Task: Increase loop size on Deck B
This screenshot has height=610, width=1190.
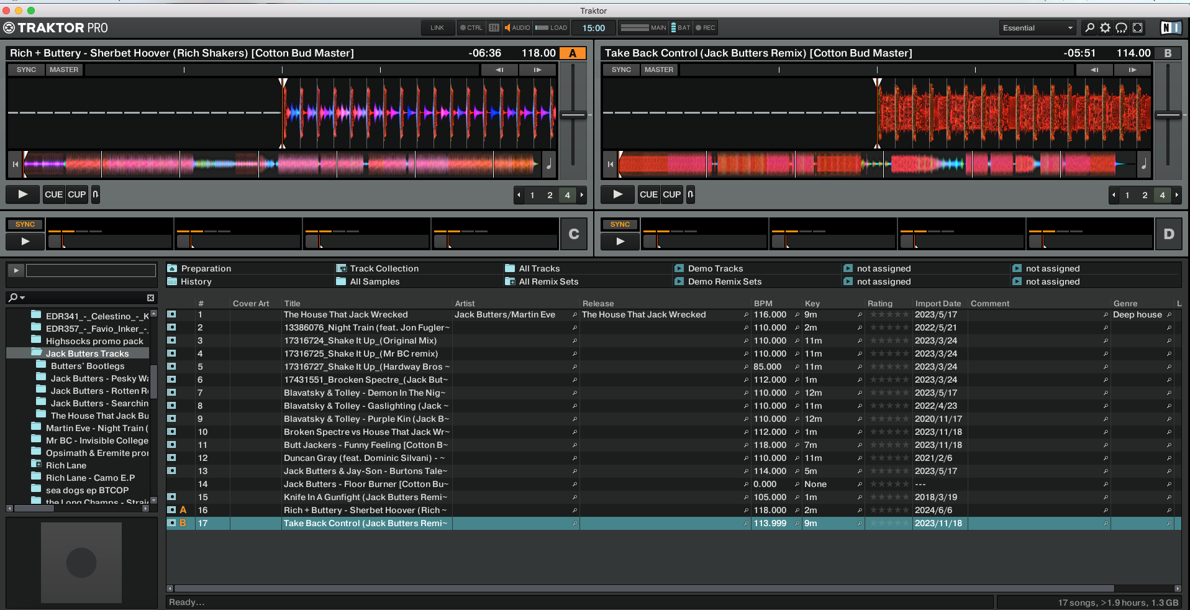Action: coord(1177,195)
